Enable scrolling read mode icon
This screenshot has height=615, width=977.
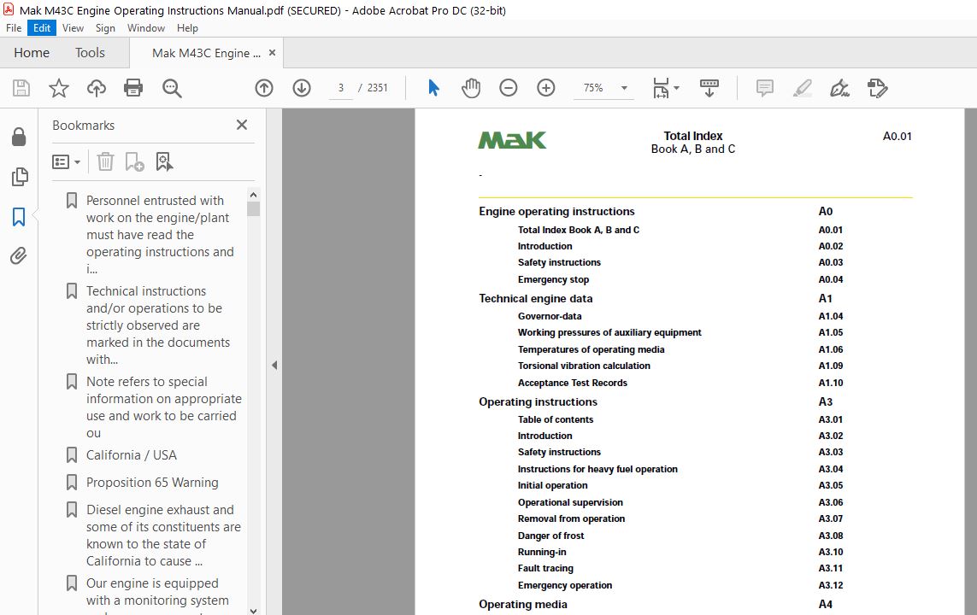coord(709,88)
